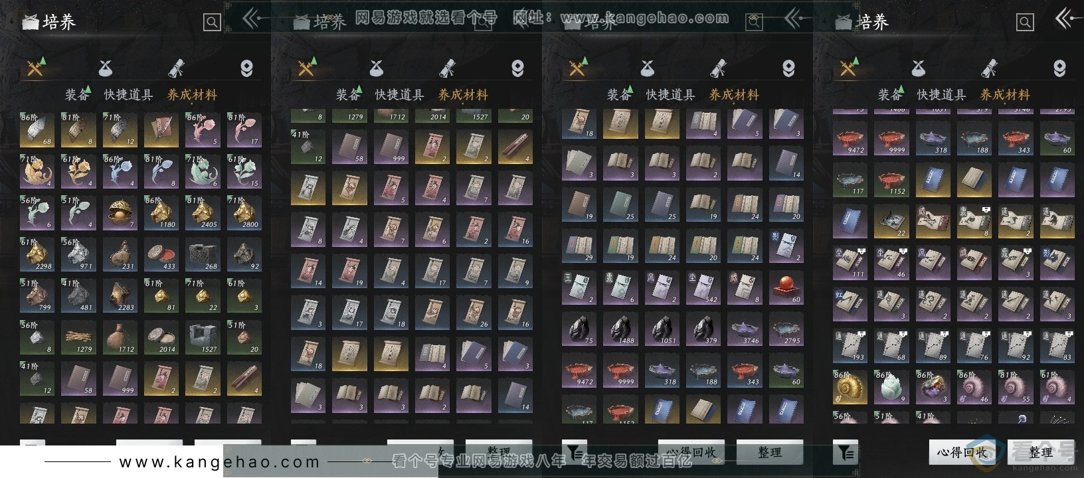
Task: Select scroll category icon in the rightmost panel
Action: click(989, 68)
